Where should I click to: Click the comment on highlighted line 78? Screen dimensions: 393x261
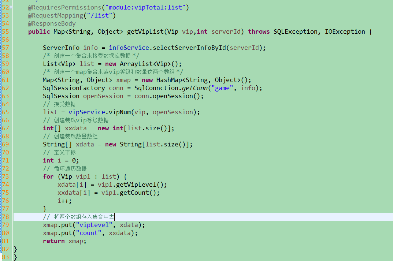(x=79, y=217)
